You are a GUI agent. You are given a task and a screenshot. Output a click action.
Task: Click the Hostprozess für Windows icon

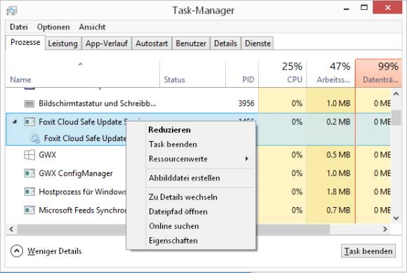coord(29,192)
